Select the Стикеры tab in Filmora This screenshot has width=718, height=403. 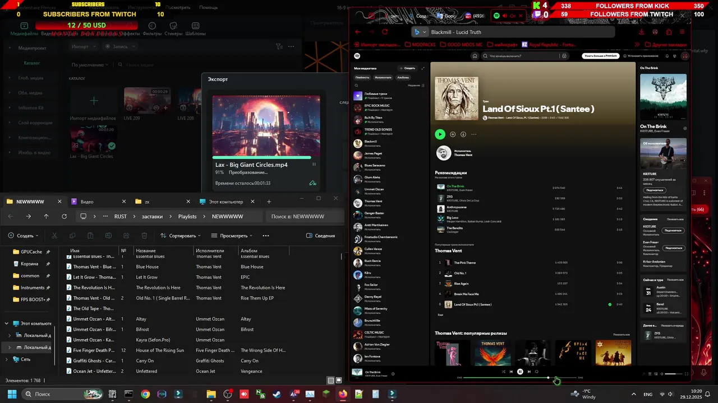pos(174,29)
